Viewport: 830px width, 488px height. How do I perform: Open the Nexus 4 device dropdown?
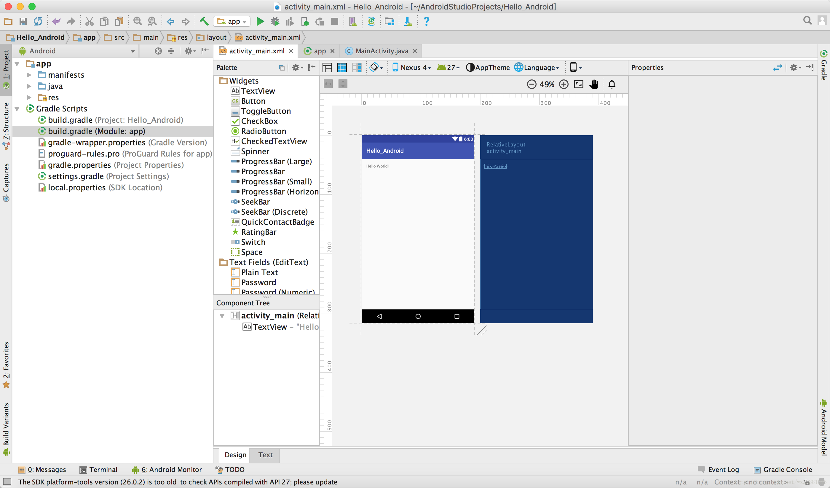[x=412, y=68]
